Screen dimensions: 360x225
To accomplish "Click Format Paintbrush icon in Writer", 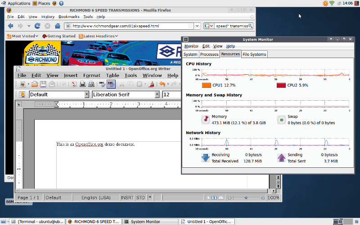I will pos(152,84).
